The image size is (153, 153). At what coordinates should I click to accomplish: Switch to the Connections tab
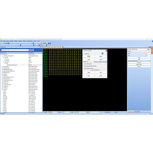137,112
